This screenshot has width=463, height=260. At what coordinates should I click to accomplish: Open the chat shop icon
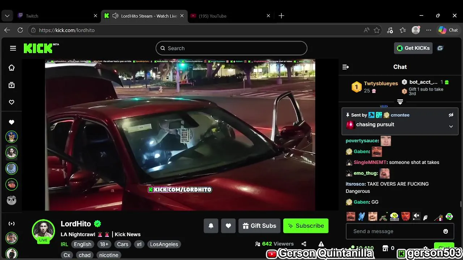coord(385,248)
